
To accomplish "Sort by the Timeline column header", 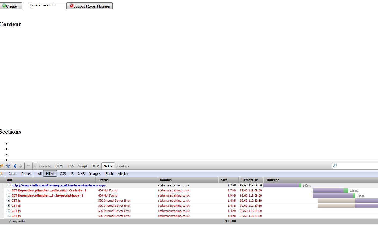I will [x=321, y=180].
